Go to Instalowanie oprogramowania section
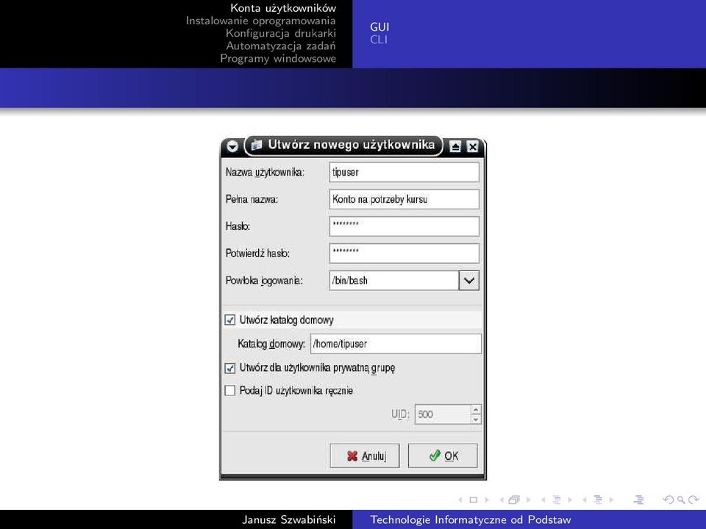Screen dimensions: 706x529 tap(260, 21)
